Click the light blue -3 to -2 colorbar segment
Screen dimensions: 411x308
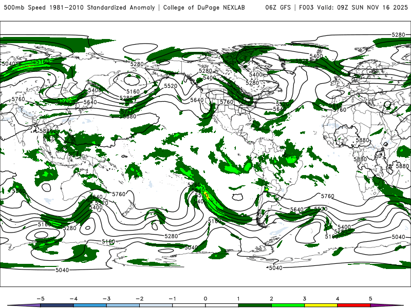(123, 305)
